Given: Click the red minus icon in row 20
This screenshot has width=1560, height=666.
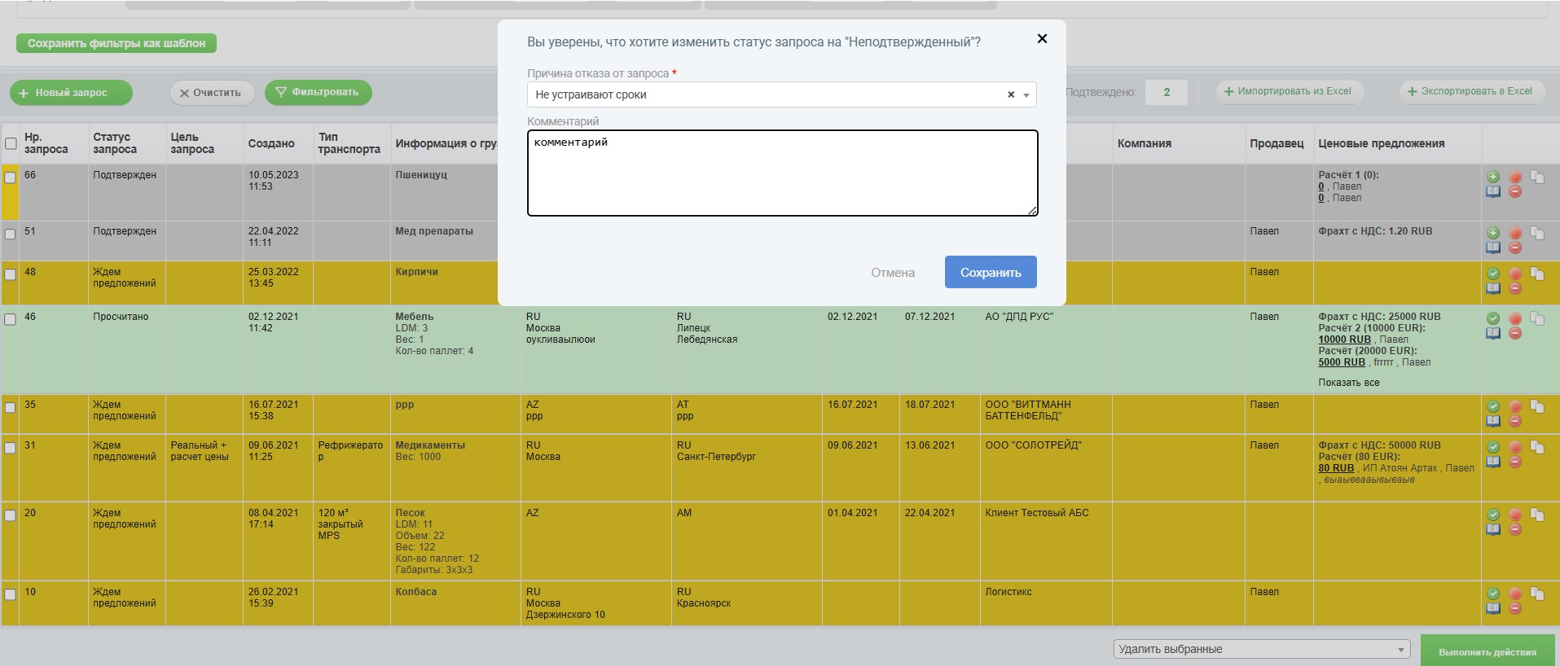Looking at the screenshot, I should tap(1515, 529).
